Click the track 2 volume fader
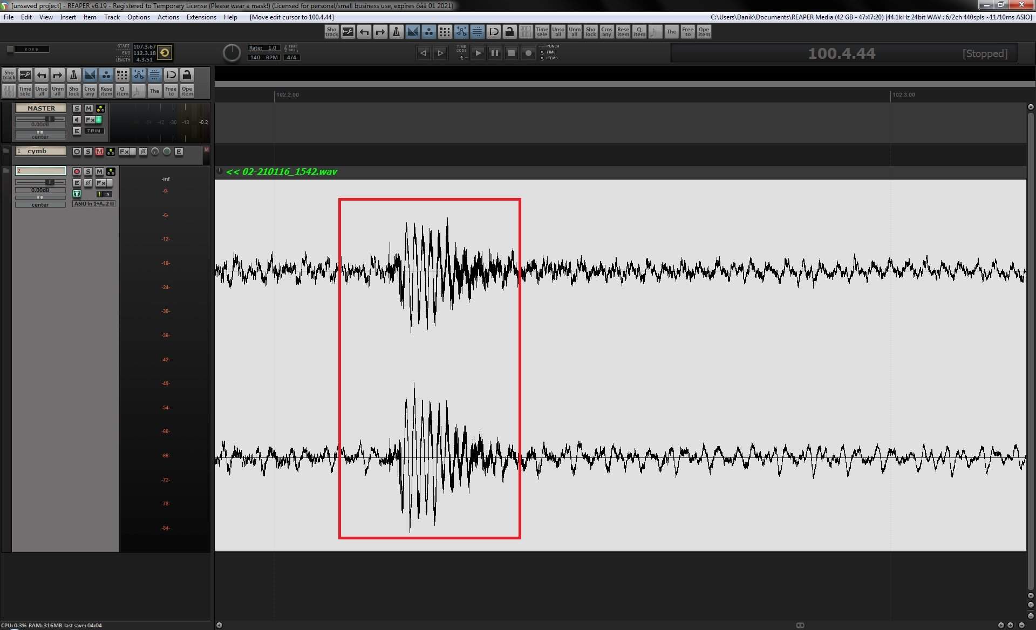This screenshot has height=630, width=1036. (49, 182)
